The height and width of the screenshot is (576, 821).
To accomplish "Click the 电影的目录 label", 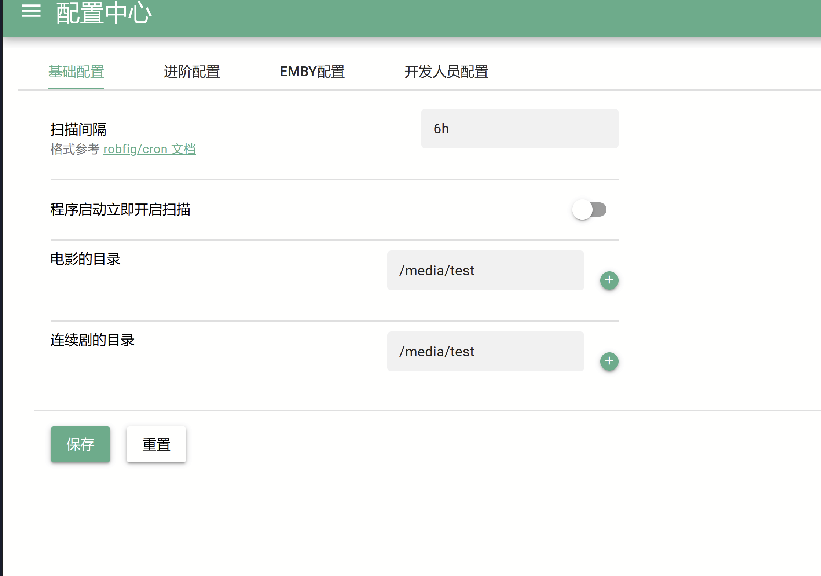I will (x=85, y=259).
